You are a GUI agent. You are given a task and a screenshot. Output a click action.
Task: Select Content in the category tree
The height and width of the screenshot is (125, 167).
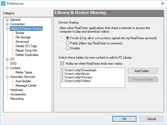click(x=15, y=68)
